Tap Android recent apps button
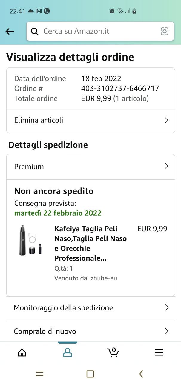The image size is (181, 384). 39,374
